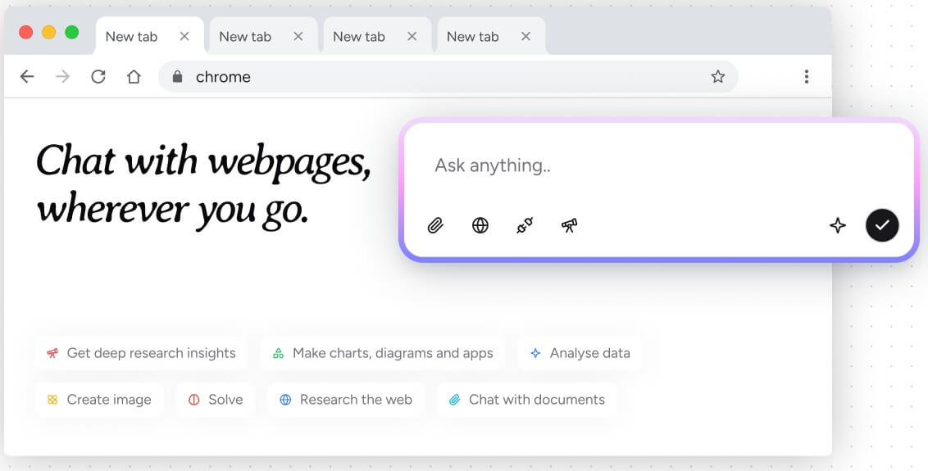
Task: Click the sparkle star icon in chat box
Action: pyautogui.click(x=838, y=225)
